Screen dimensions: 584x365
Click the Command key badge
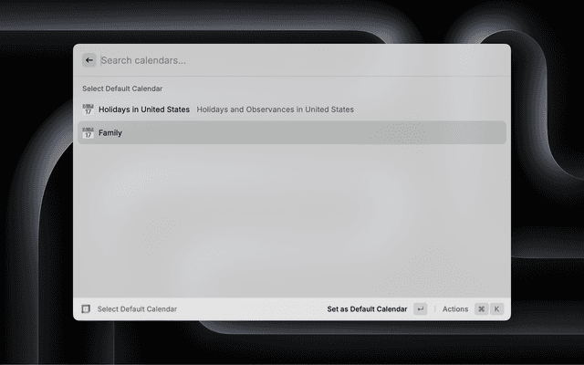(x=481, y=308)
